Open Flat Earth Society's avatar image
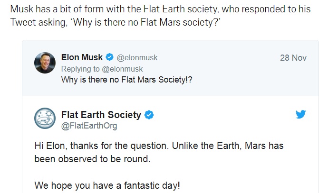The image size is (328, 193). coord(45,118)
